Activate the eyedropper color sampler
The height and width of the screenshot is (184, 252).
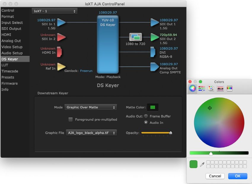tap(202, 164)
